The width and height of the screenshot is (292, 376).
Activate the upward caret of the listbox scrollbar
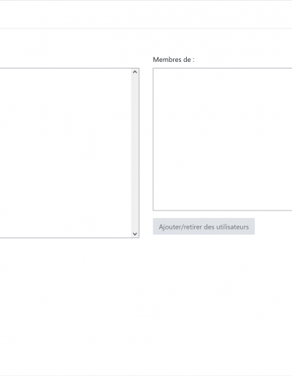tap(135, 72)
